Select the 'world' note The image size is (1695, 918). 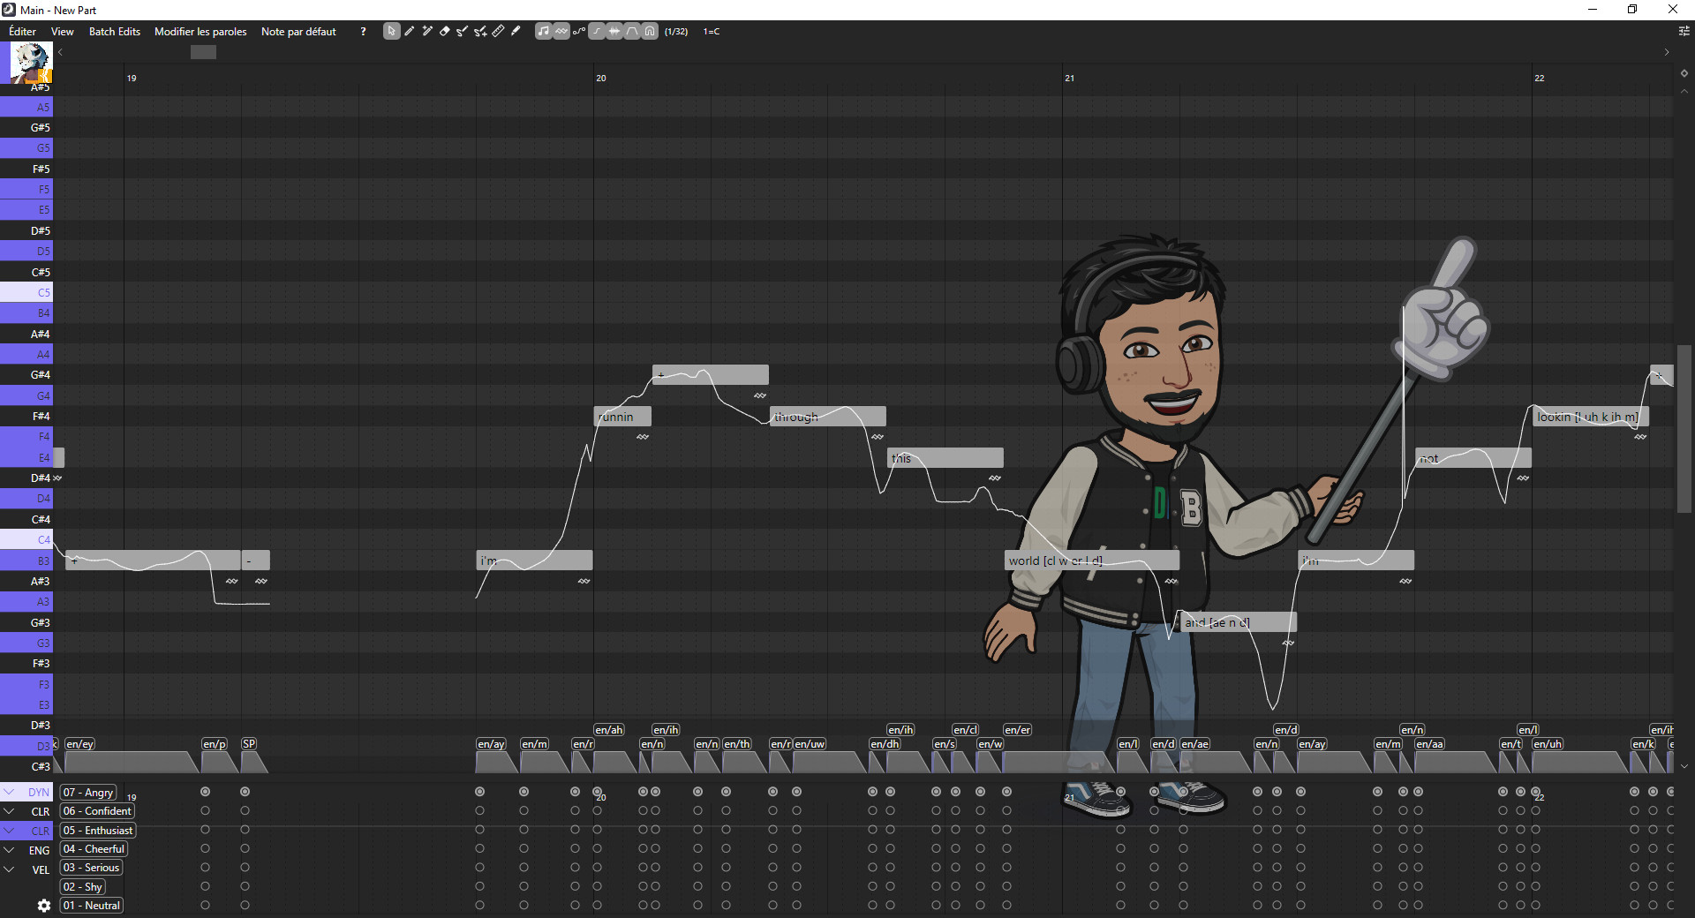1092,561
